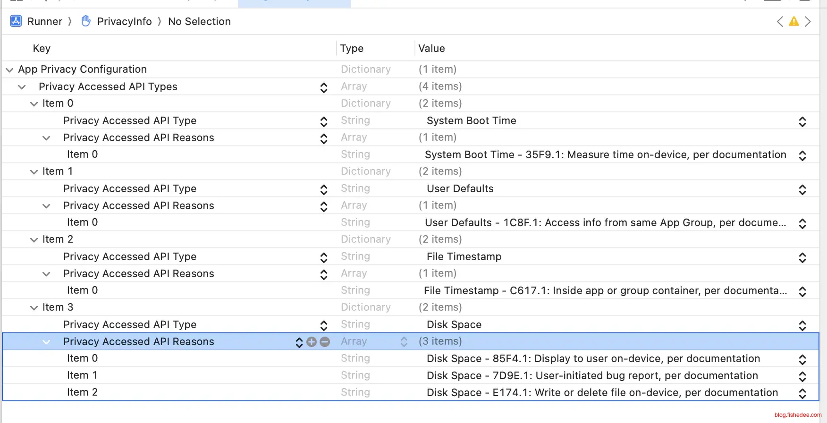Open Disk Space API type value dropdown

click(802, 325)
